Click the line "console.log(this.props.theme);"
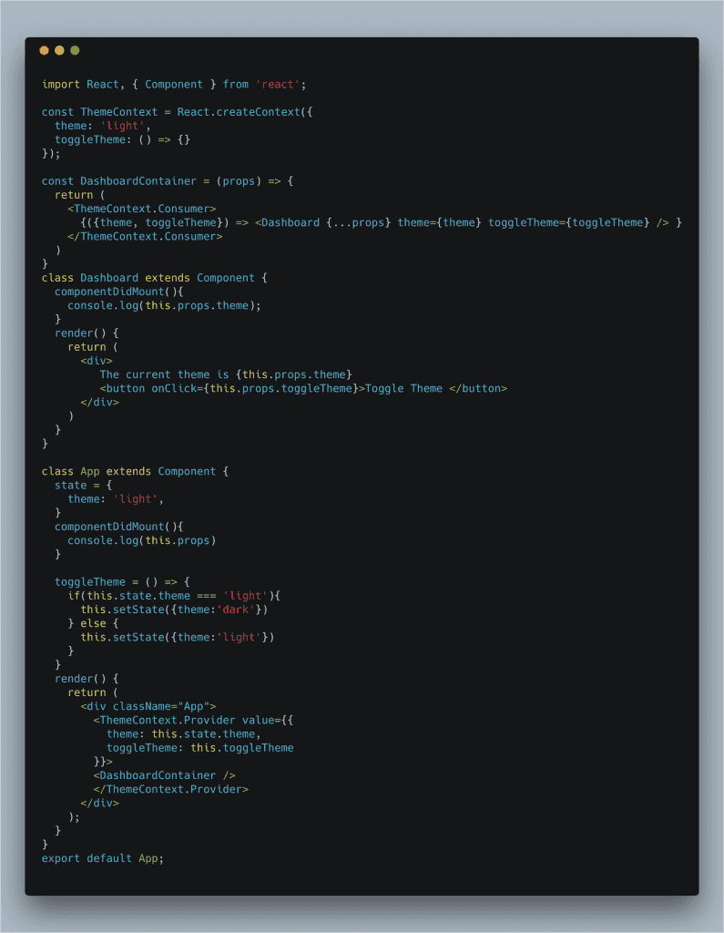This screenshot has width=724, height=933. [164, 306]
